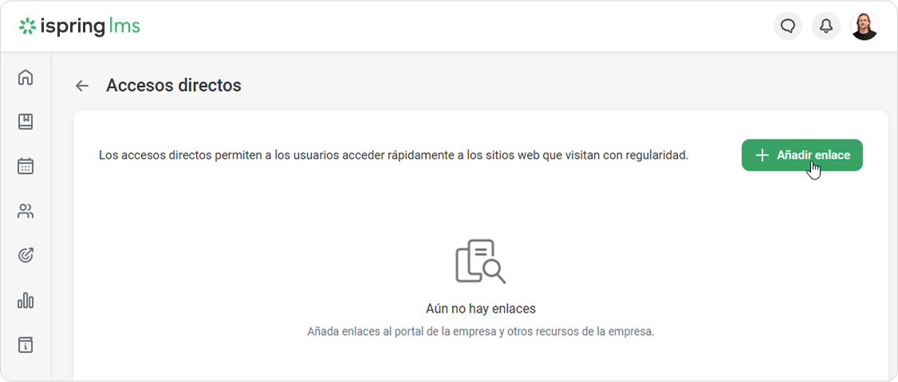Click the info box icon in sidebar
This screenshot has width=898, height=382.
[x=26, y=345]
